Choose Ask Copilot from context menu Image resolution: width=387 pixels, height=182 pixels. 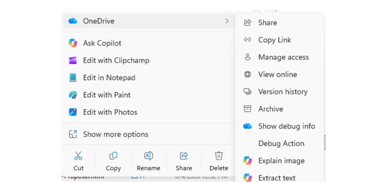click(x=149, y=43)
